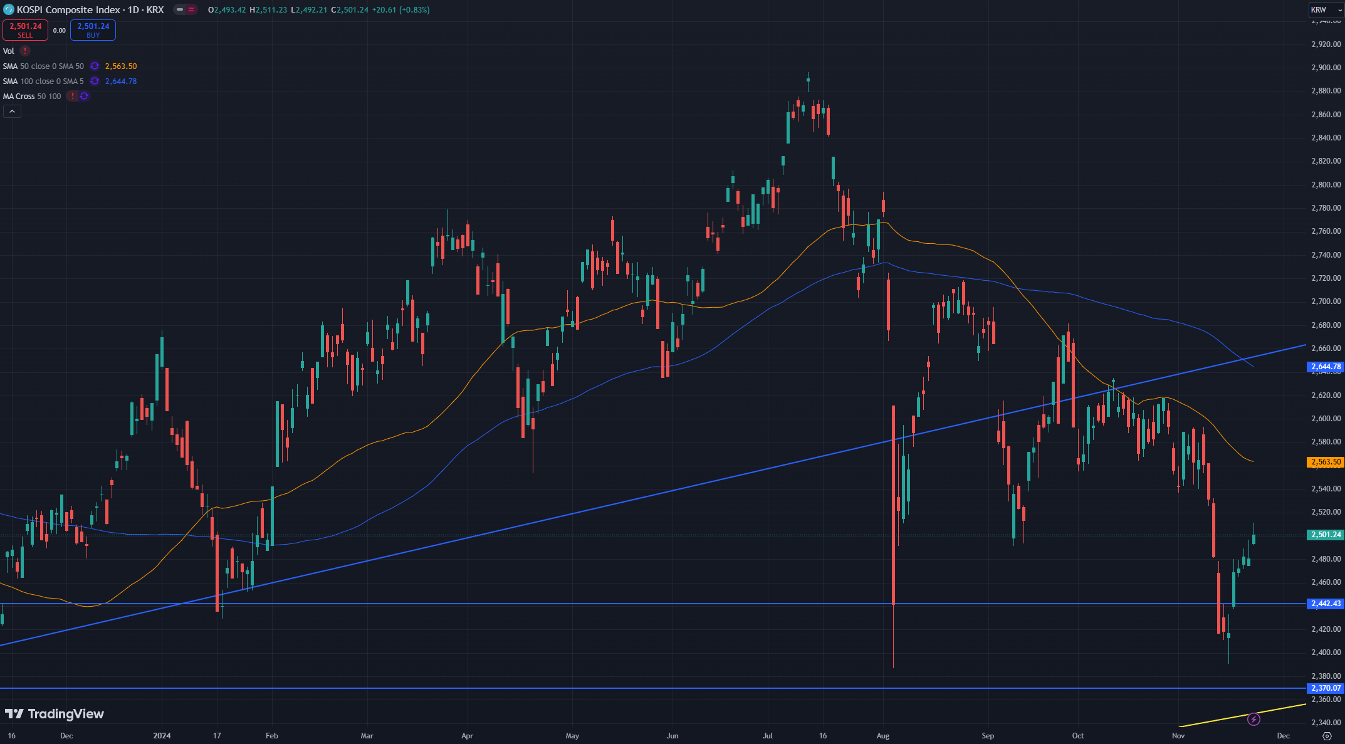Click the purple lightning bolt event marker
Viewport: 1345px width, 744px height.
[1253, 719]
